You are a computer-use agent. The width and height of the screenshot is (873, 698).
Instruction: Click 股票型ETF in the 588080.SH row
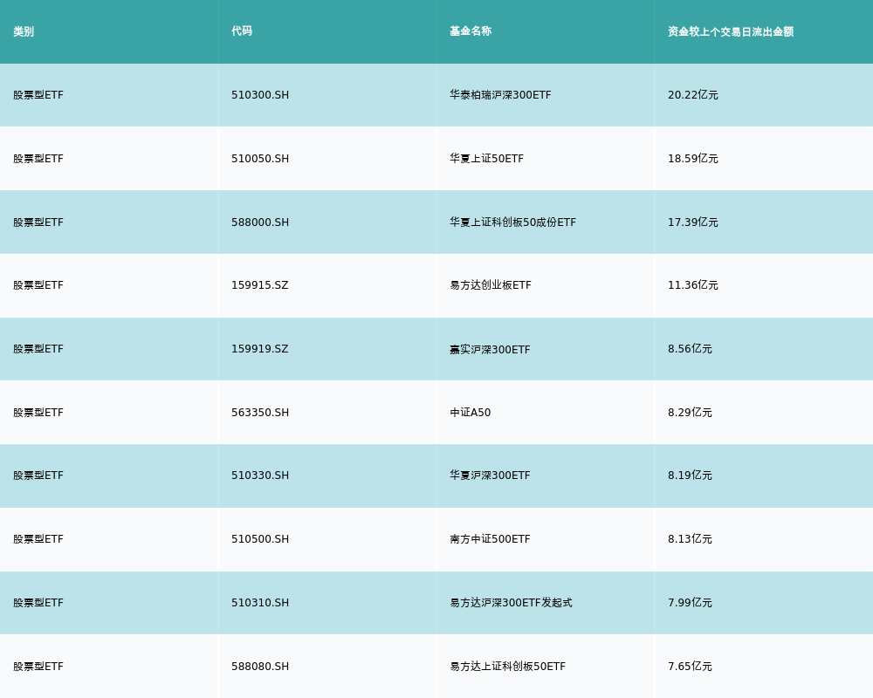tap(38, 667)
